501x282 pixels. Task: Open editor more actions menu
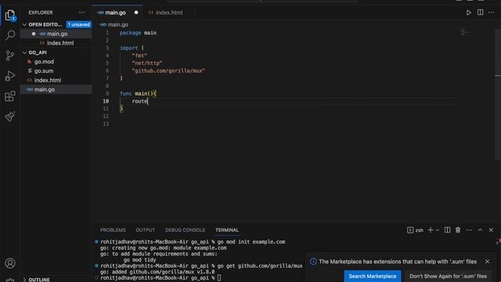(x=491, y=13)
